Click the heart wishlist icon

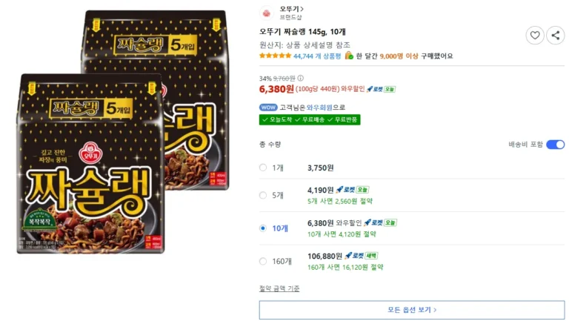click(x=535, y=35)
